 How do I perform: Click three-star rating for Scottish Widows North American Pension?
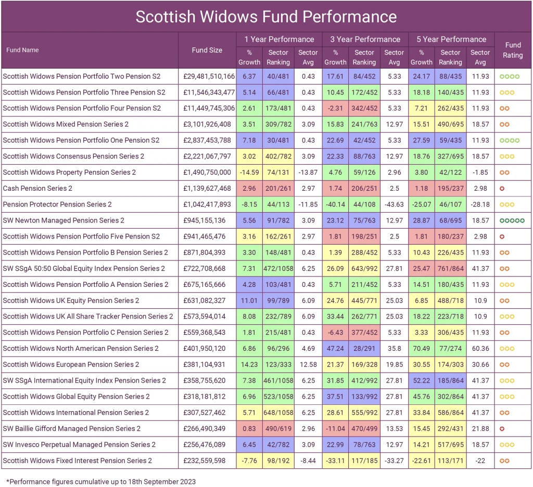513,348
